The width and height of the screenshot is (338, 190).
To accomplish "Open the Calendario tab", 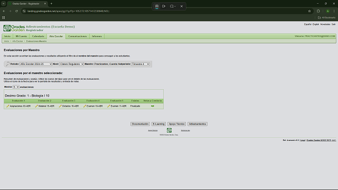I will (38, 36).
